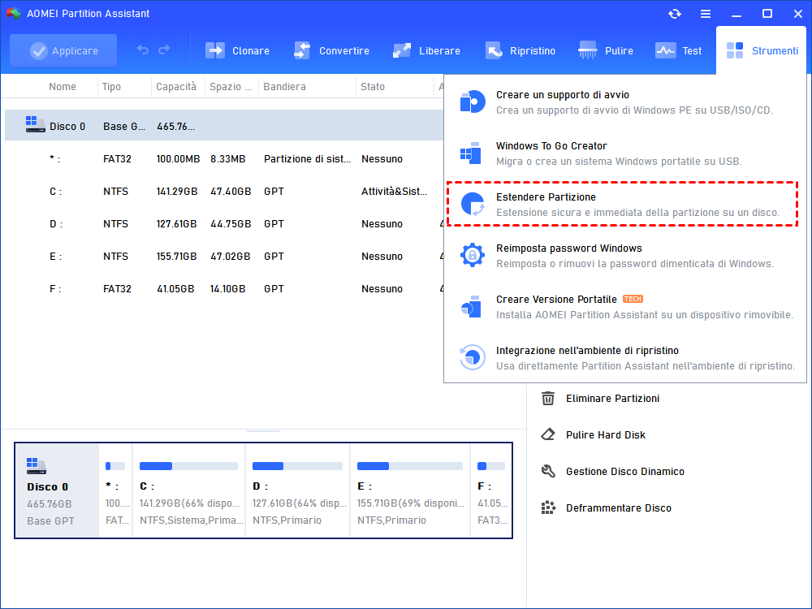Click the Strumenti four-squares icon
812x609 pixels.
[734, 50]
